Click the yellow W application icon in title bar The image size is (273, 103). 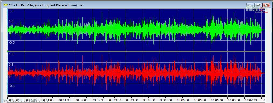[5, 5]
